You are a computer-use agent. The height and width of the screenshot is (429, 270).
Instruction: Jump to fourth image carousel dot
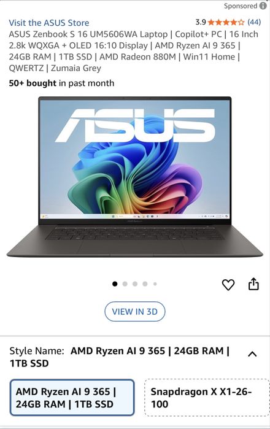point(145,284)
